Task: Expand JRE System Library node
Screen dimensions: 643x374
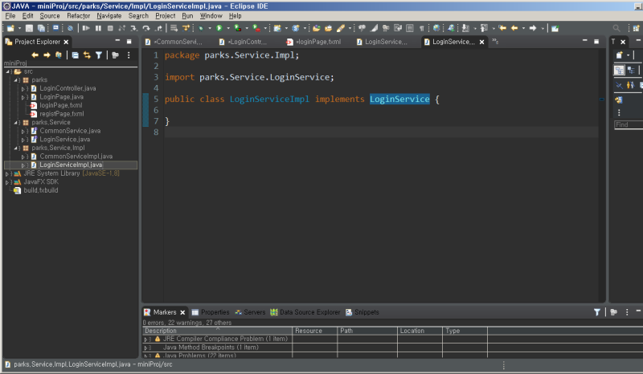Action: pyautogui.click(x=7, y=173)
